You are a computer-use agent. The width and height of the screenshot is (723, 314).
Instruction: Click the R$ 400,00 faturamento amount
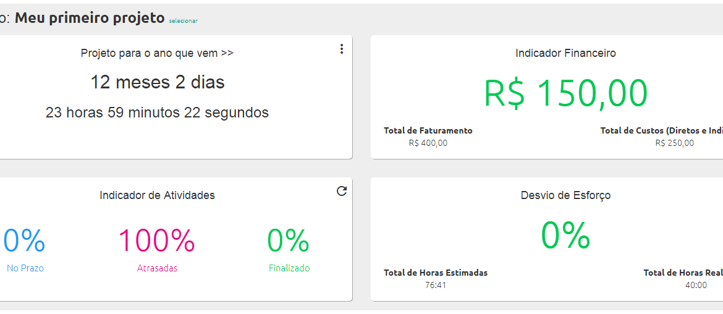click(x=428, y=143)
